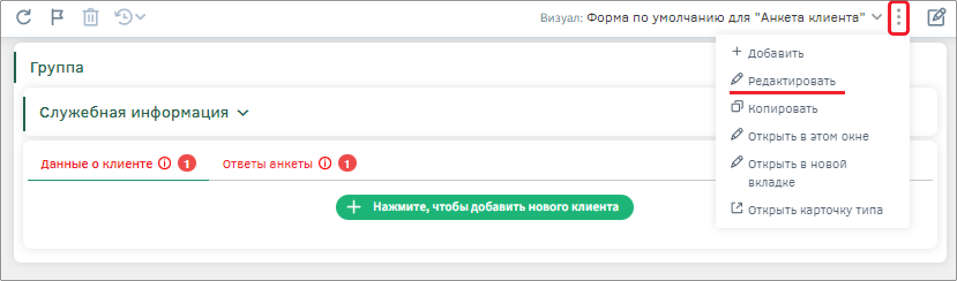This screenshot has width=957, height=281.
Task: Switch to the Данные о клиенте tab
Action: pyautogui.click(x=96, y=164)
